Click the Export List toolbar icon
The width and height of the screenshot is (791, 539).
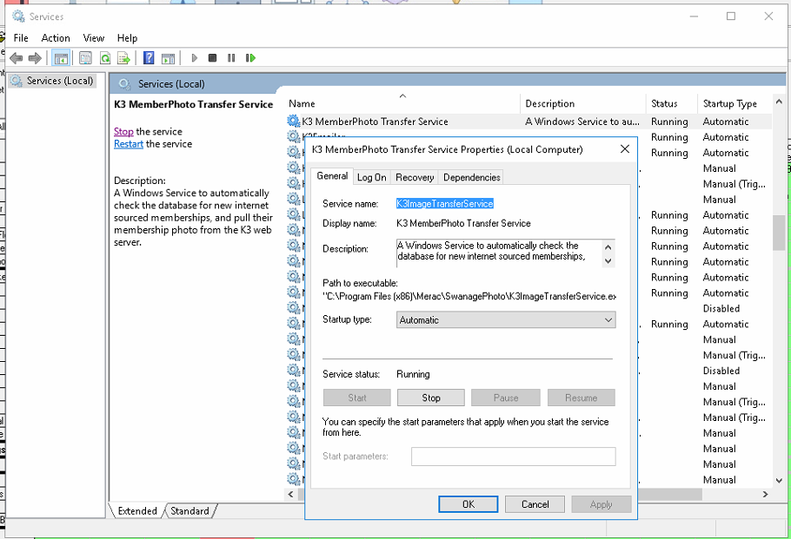point(123,58)
